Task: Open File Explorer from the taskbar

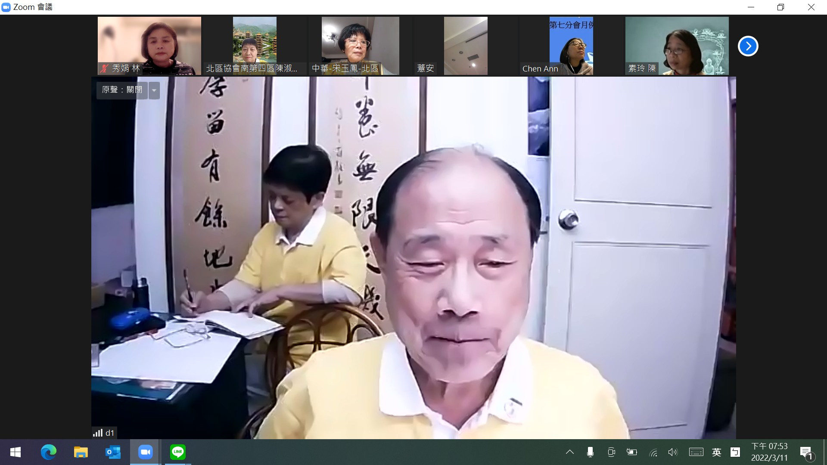Action: 81,452
